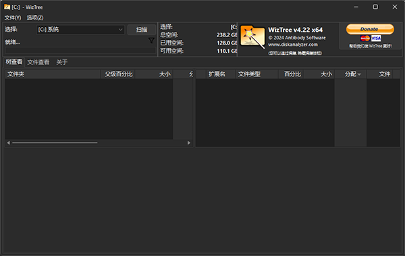Open the 文件(Y) menu
The image size is (405, 256).
(13, 18)
